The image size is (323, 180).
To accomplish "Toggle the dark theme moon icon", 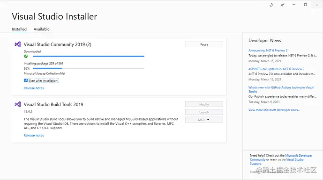I will 271,5.
